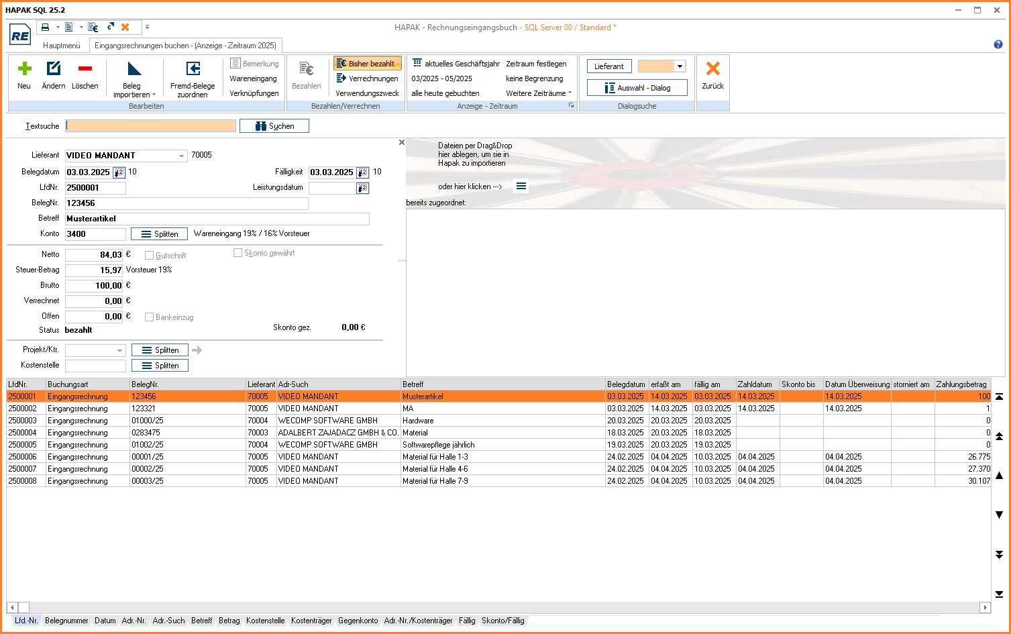Open the Projekt/Ktr. dropdown
This screenshot has height=634, width=1011.
119,350
